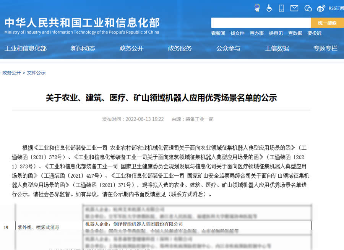Click the RSS订阅 link

click(336, 8)
